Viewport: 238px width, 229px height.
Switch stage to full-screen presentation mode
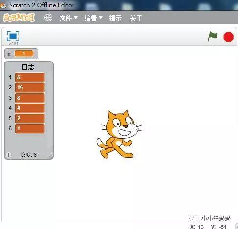pos(13,36)
